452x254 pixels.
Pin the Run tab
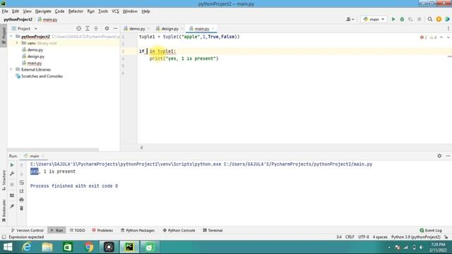pos(12,206)
